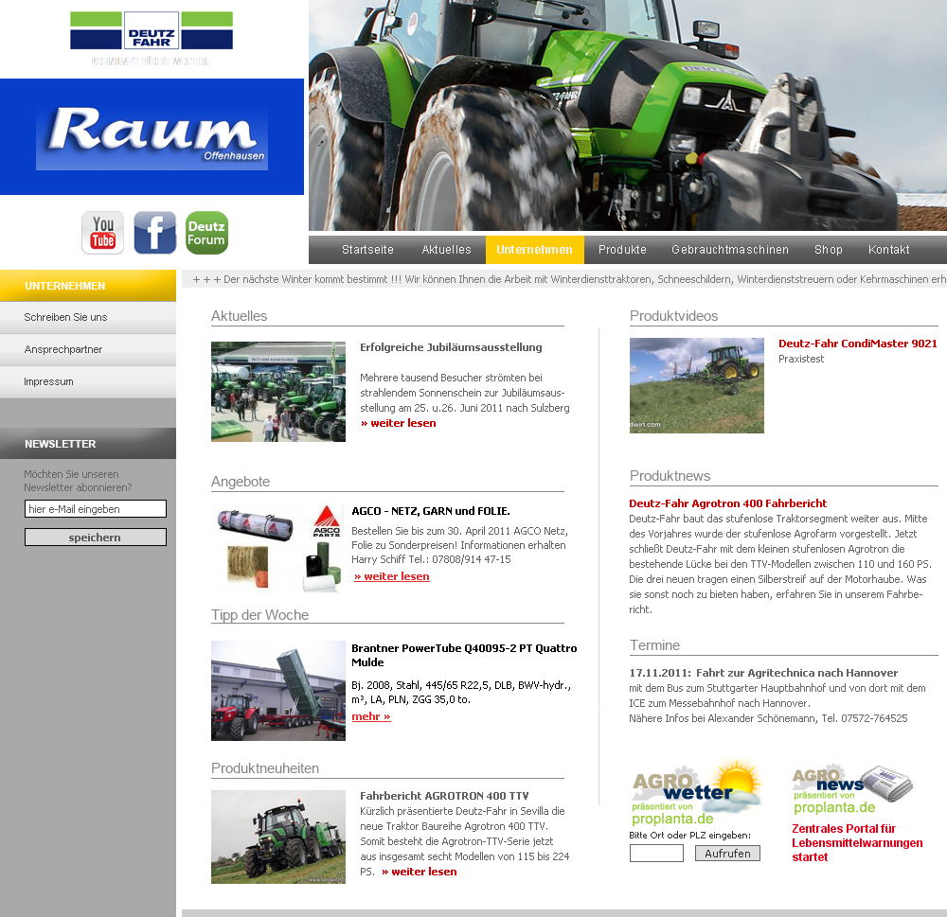Open Ansprechpartner in the sidebar

click(63, 349)
